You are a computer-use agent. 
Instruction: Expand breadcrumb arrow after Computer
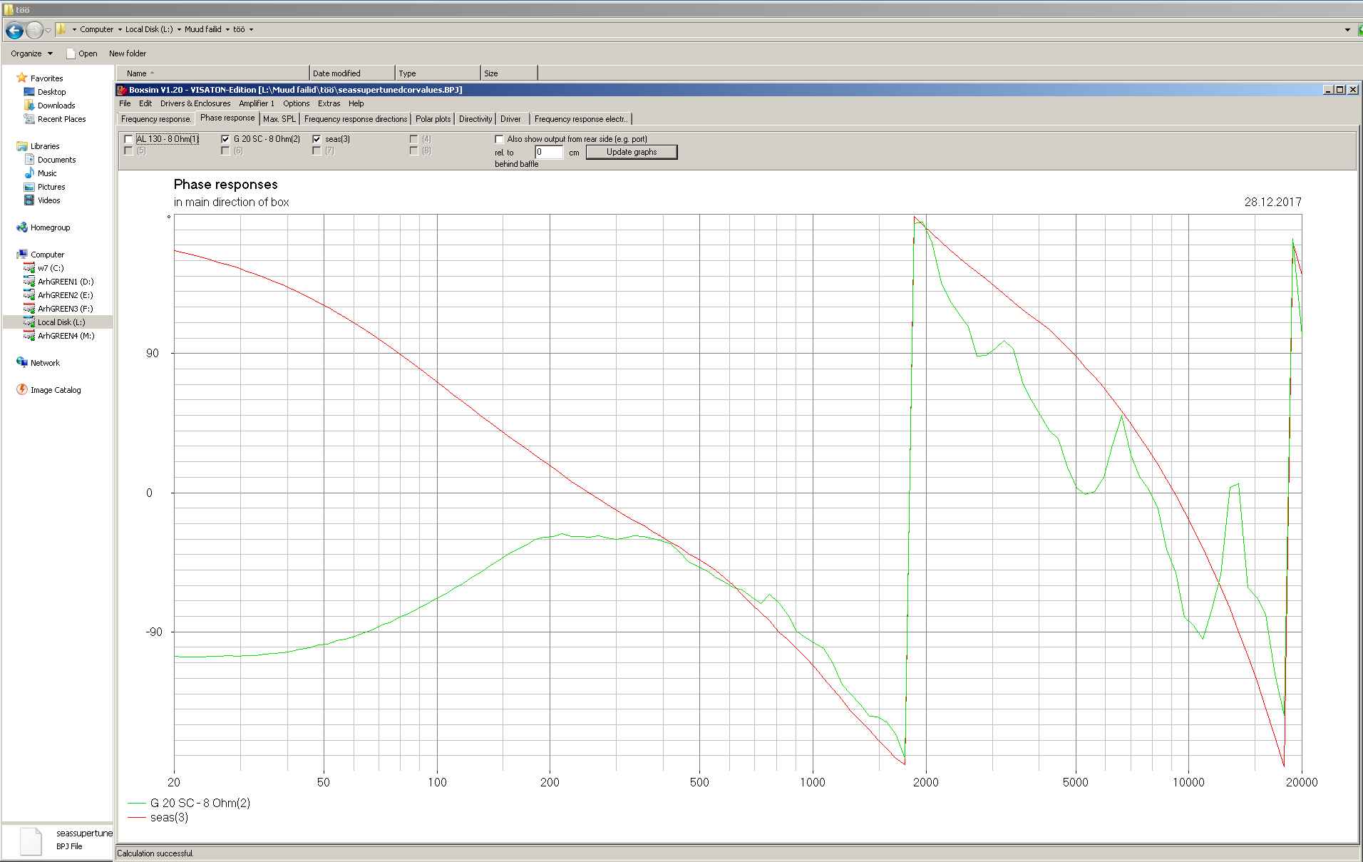pyautogui.click(x=119, y=30)
